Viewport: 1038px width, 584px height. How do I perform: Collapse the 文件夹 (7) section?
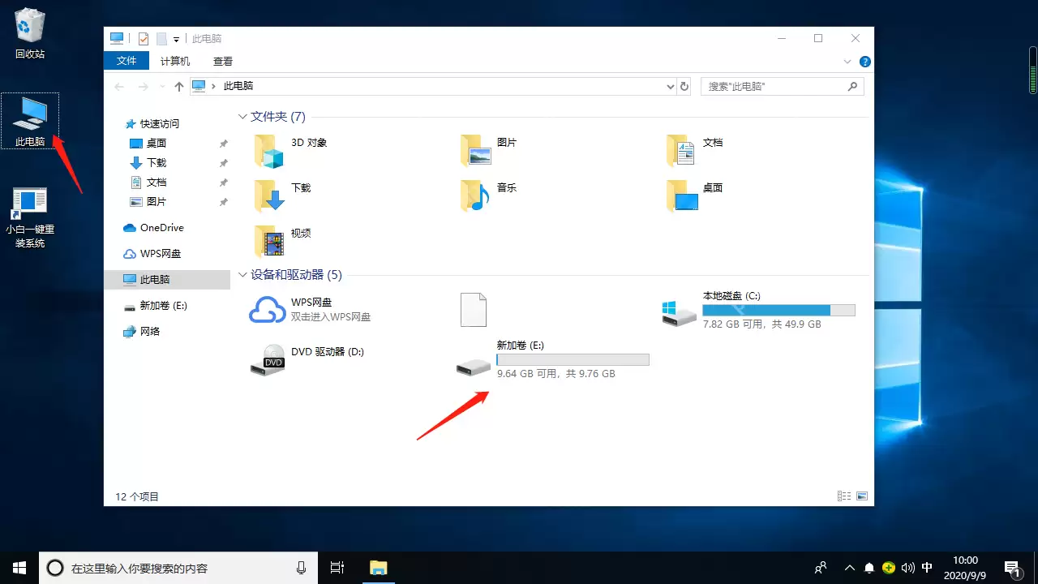[x=242, y=116]
